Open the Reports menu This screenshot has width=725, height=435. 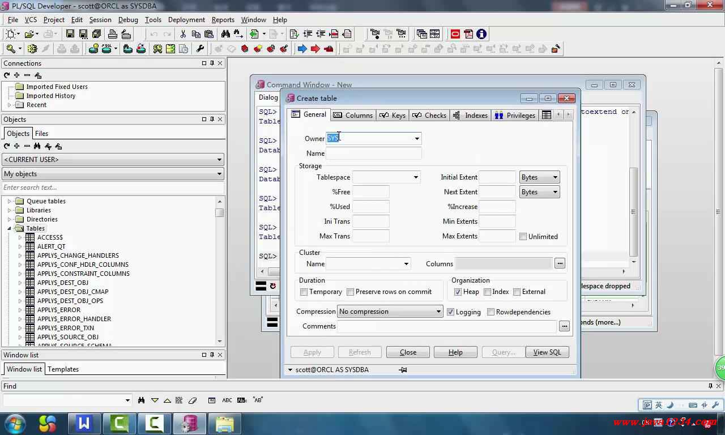tap(223, 20)
